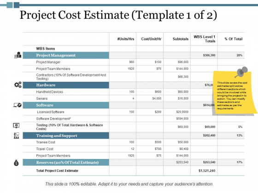Screen dimensions: 258x193
Task: Click the $50,000 trainee subtotal cell
Action: (x=183, y=142)
